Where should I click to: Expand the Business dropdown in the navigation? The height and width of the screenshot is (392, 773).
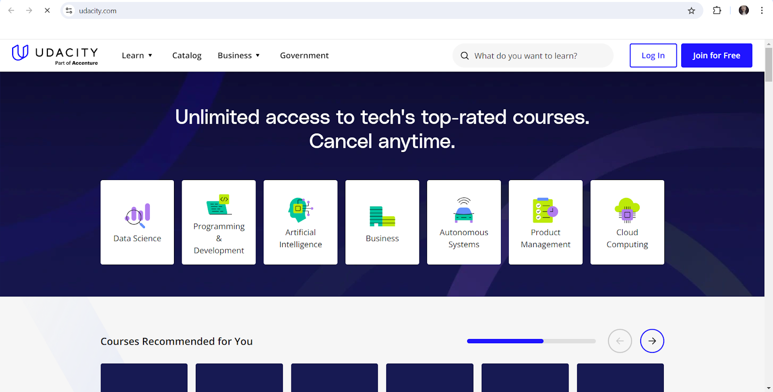(x=239, y=56)
